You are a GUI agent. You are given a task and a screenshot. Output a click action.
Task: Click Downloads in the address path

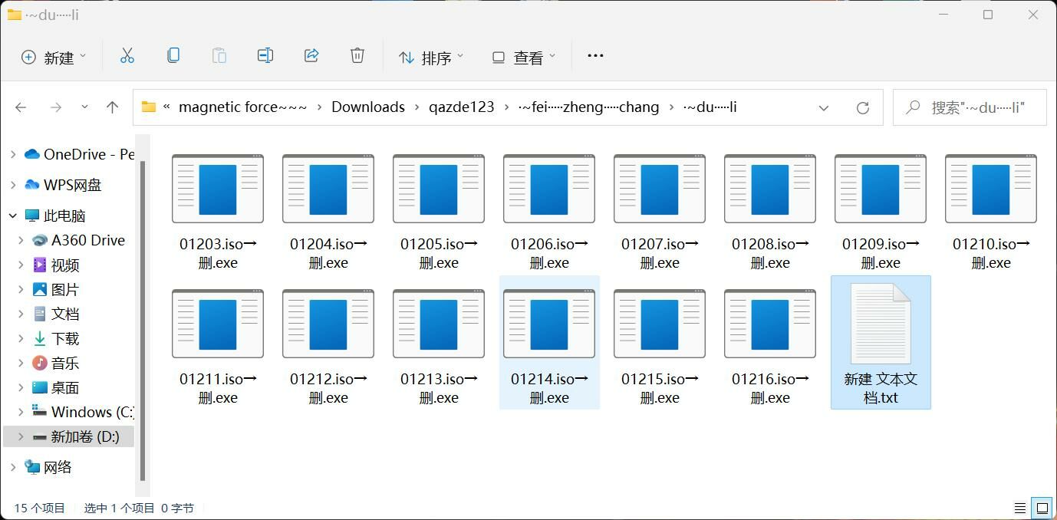367,107
